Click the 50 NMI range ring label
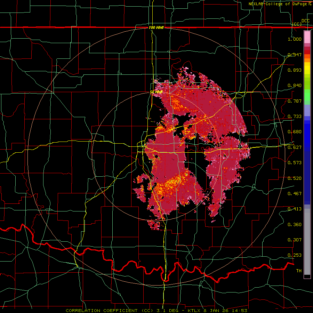 click(x=156, y=92)
